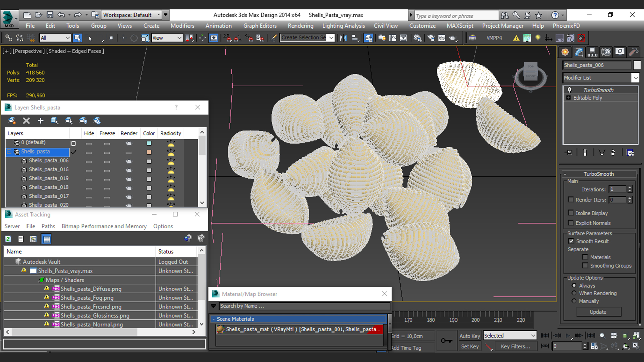
Task: Click the Auto Key button
Action: (470, 336)
